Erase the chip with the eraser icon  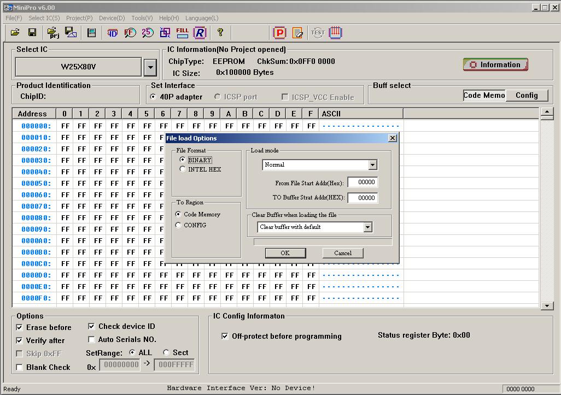pos(297,33)
